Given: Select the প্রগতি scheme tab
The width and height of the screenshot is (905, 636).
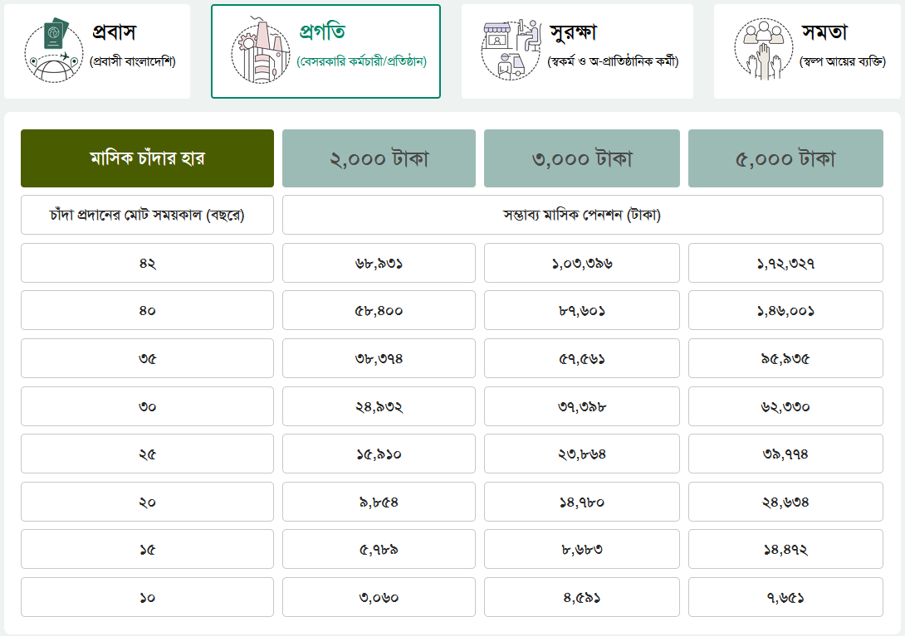Looking at the screenshot, I should [x=325, y=51].
